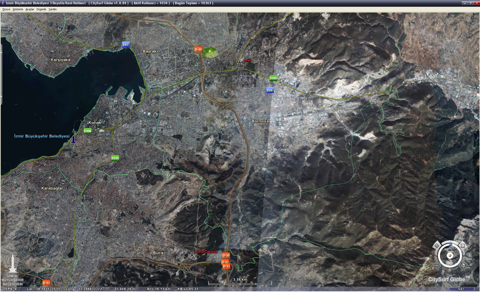Click the Long : 27.298832772 status value
The height and width of the screenshot is (292, 480).
[x=84, y=289]
